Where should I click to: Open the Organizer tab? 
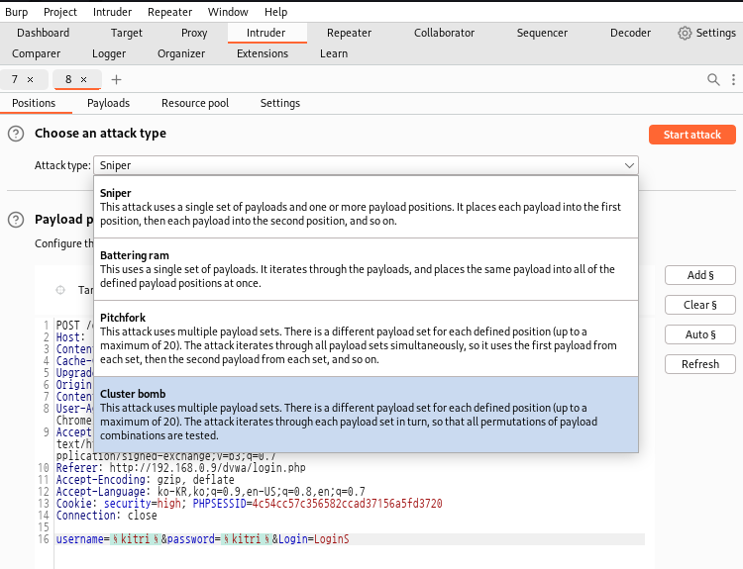[181, 53]
